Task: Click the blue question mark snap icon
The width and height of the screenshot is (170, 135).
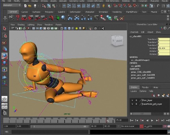Action: (98, 6)
